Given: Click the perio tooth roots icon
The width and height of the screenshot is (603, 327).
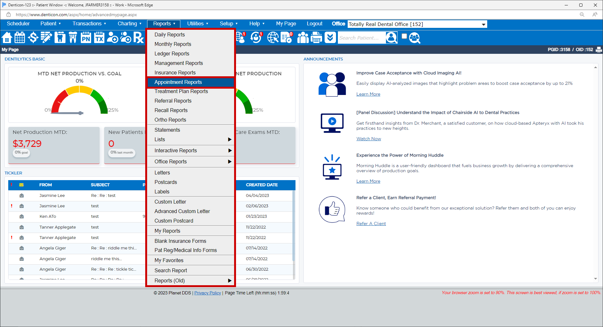Looking at the screenshot, I should coord(73,38).
